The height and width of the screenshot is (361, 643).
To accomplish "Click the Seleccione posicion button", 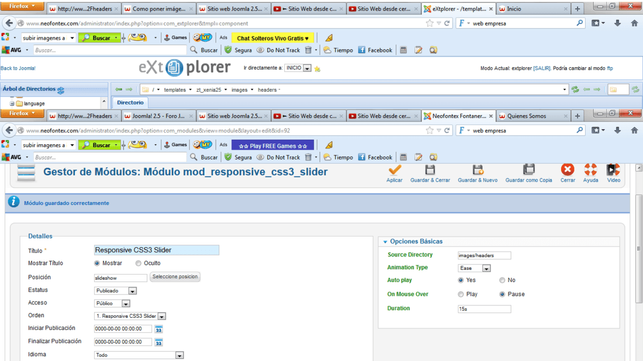I will (175, 277).
